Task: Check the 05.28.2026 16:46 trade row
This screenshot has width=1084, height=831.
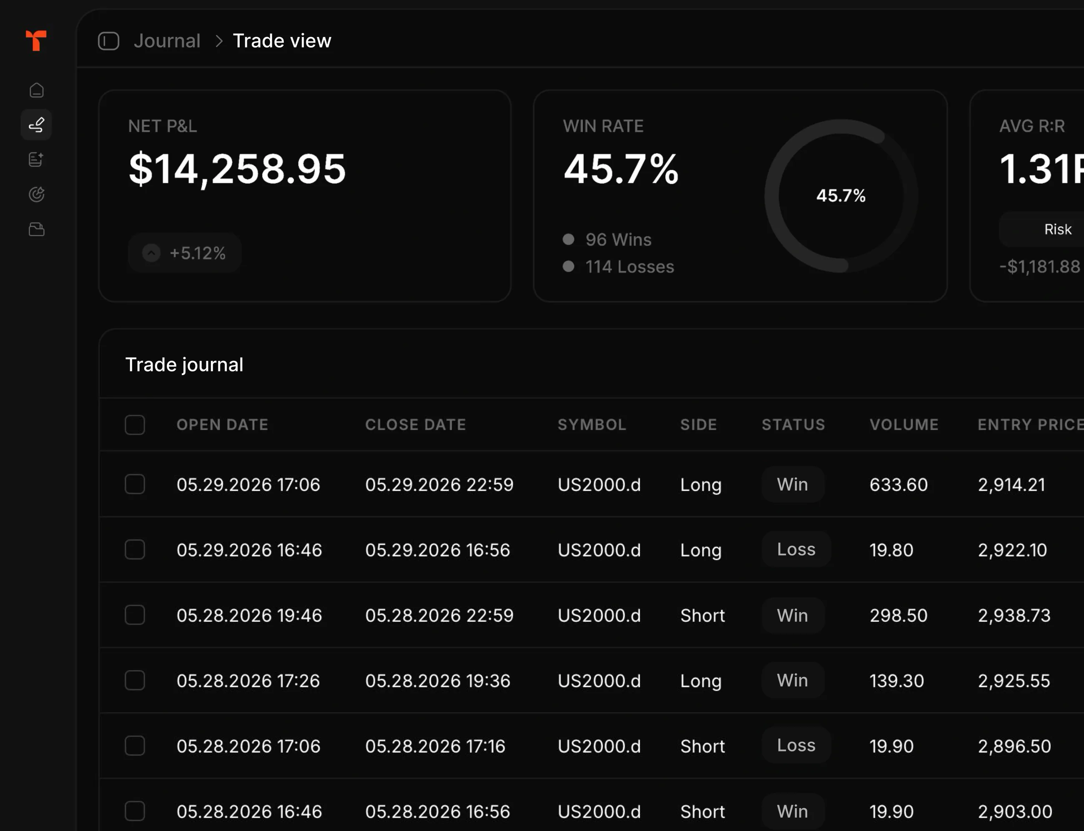Action: point(135,811)
